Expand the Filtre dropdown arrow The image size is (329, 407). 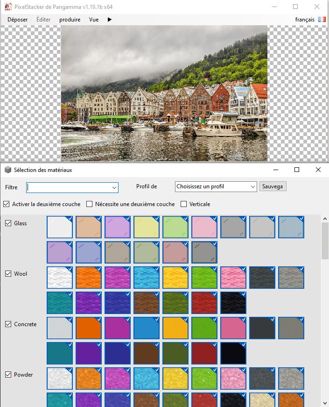pos(114,187)
